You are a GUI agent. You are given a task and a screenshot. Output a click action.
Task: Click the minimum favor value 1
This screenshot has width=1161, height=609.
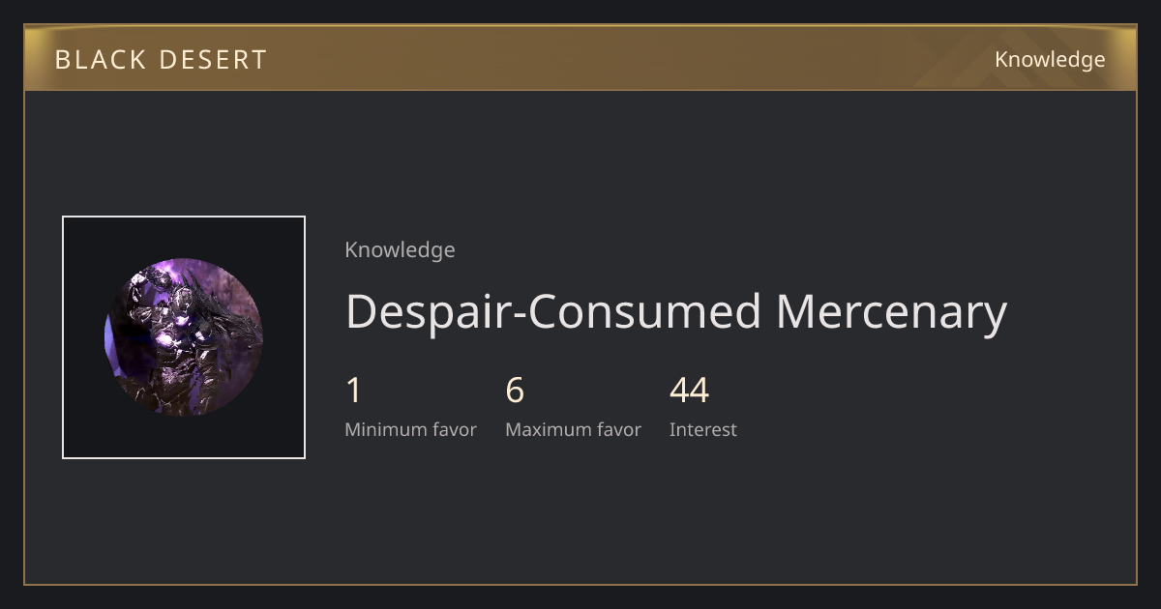click(354, 391)
